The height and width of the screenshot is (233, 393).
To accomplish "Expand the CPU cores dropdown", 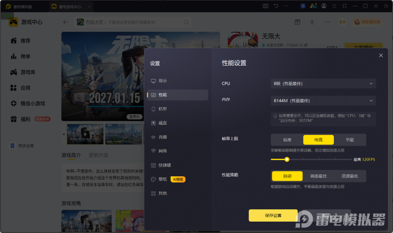I will pos(323,84).
